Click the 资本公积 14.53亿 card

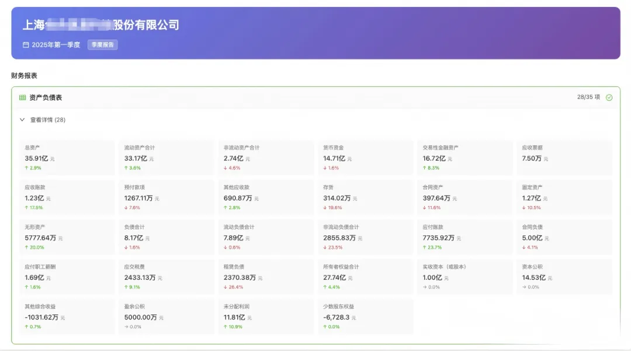[564, 277]
